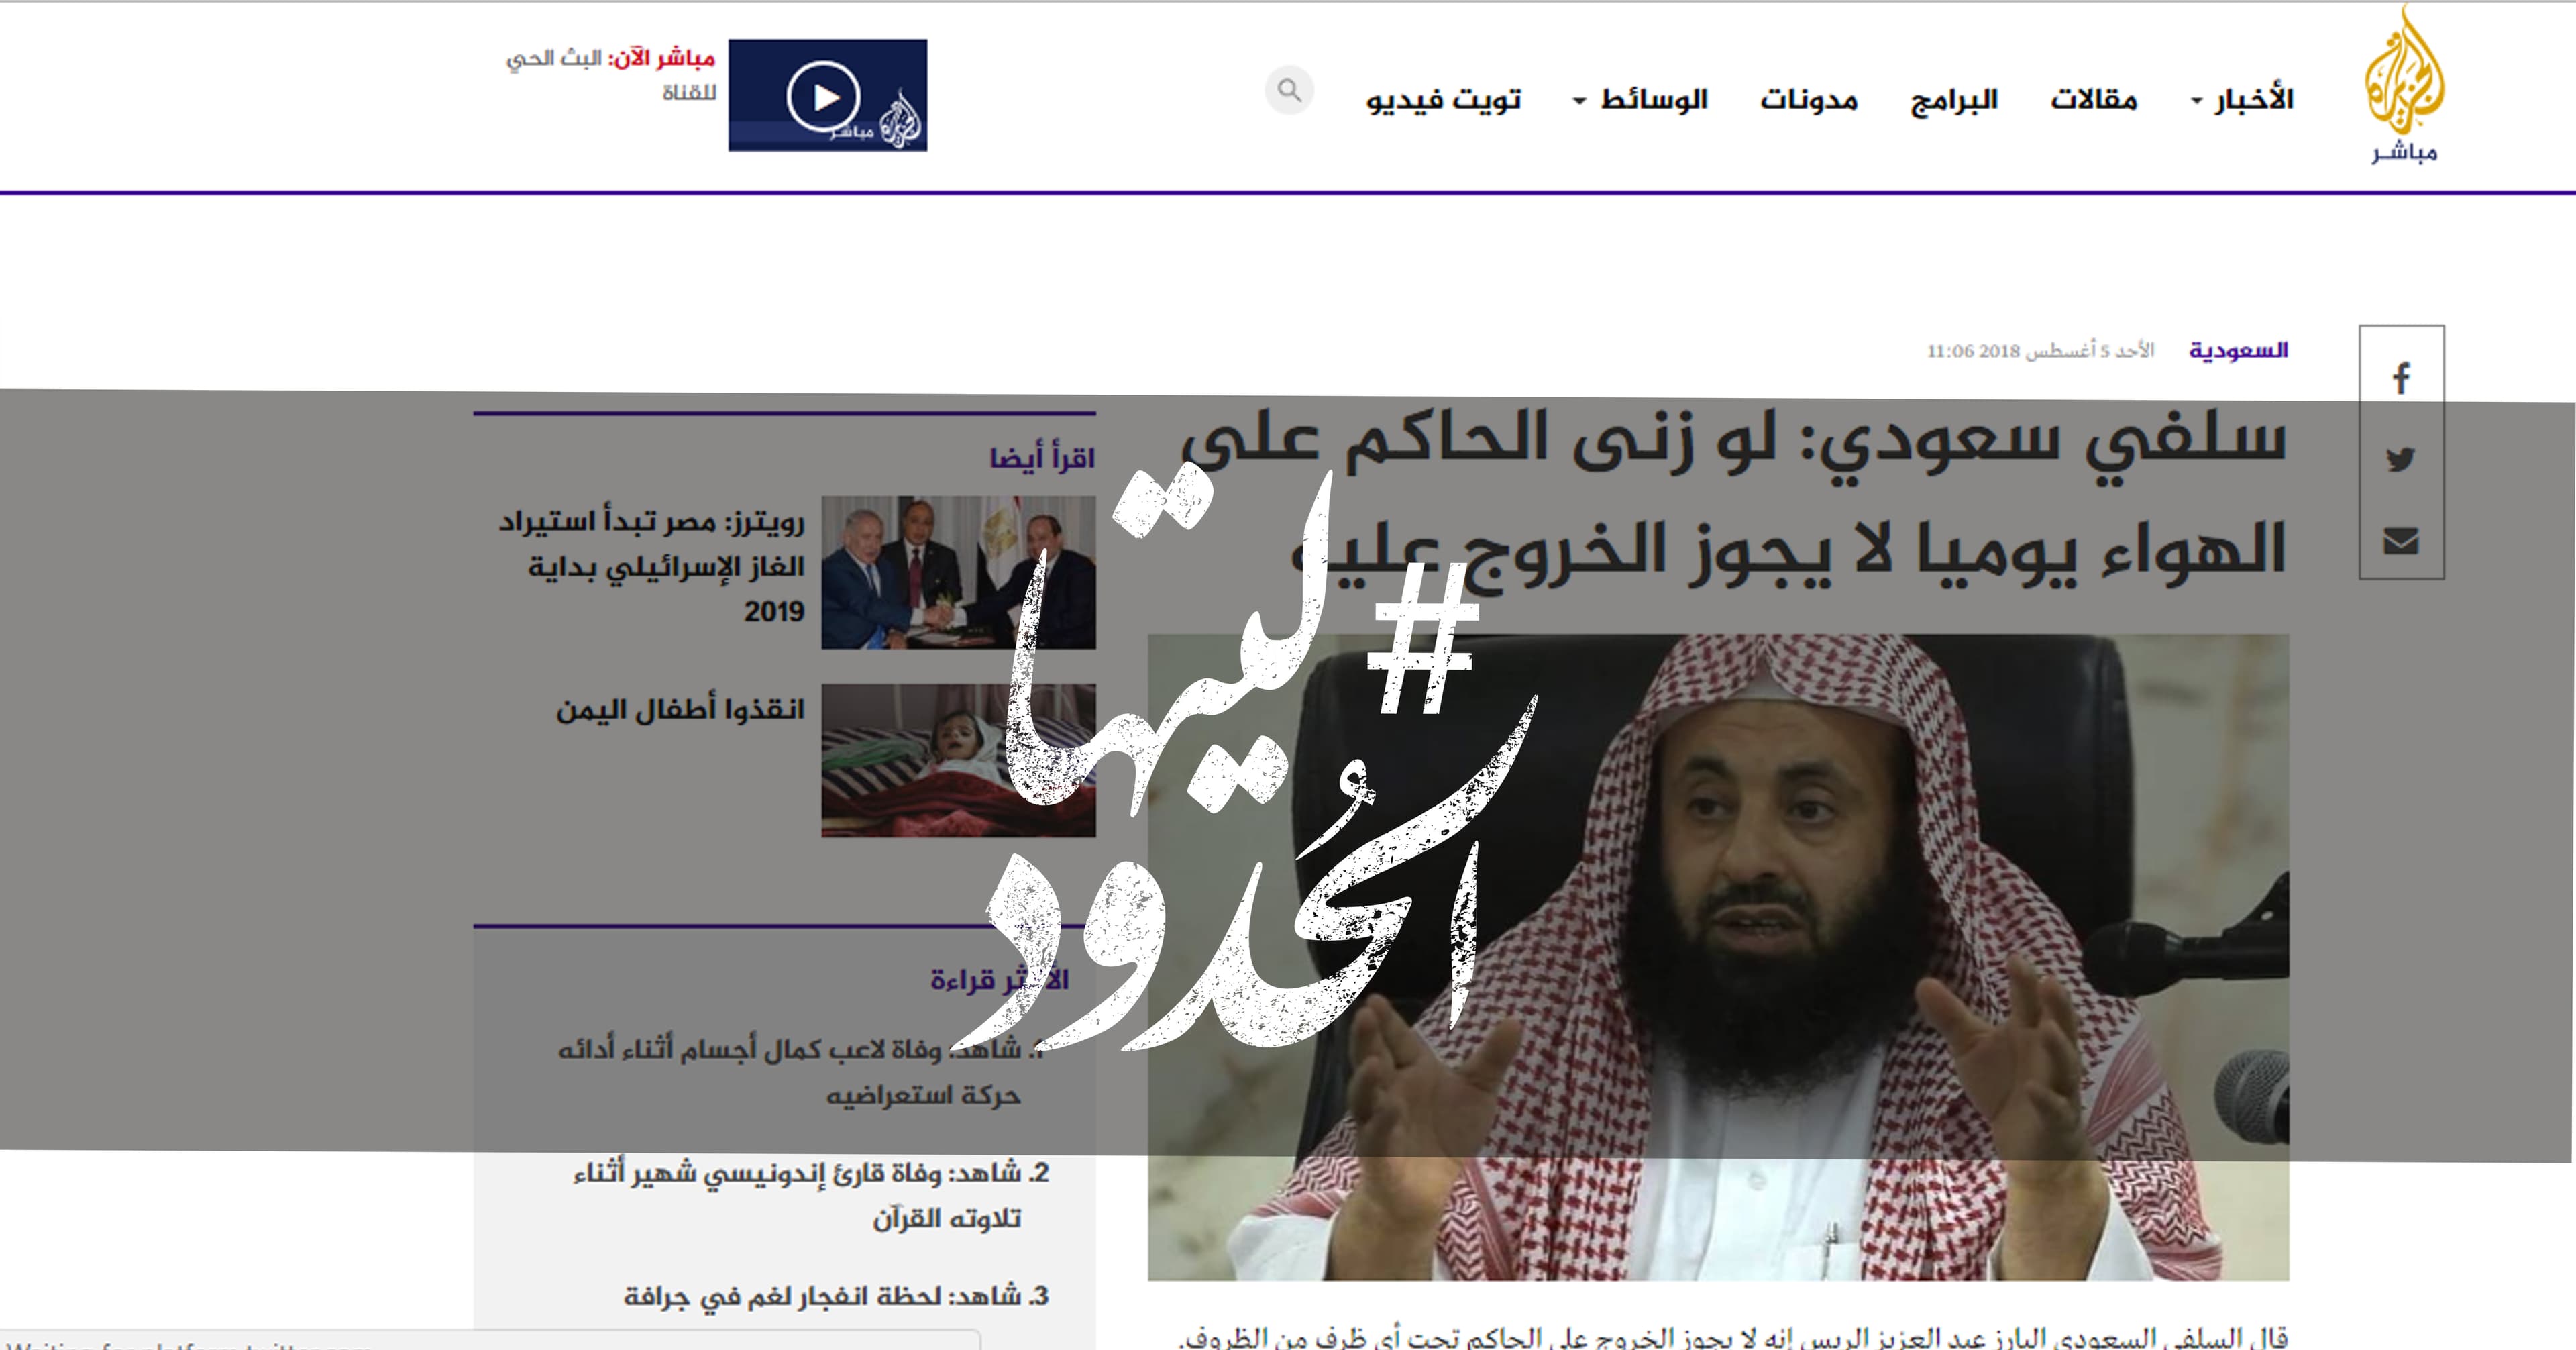Click the main article photo of speaker
The image size is (2576, 1350).
point(1718,957)
